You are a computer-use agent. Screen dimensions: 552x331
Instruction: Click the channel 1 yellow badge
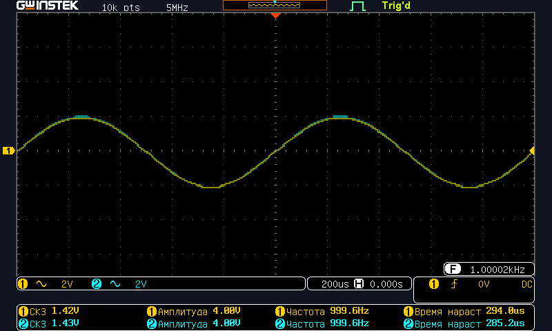click(23, 284)
